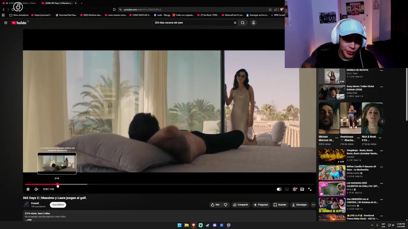Image resolution: width=408 pixels, height=229 pixels.
Task: Open the COMO MEZCLAR V... bookmark
Action: coord(140,15)
